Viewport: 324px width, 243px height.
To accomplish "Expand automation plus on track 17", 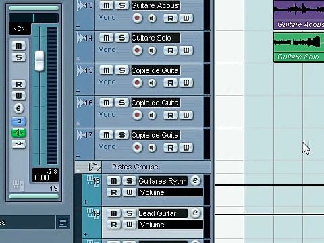I will tap(78, 156).
